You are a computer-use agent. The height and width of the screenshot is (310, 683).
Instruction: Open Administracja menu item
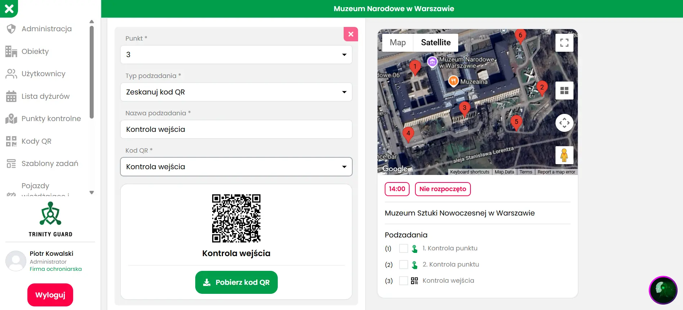point(46,29)
